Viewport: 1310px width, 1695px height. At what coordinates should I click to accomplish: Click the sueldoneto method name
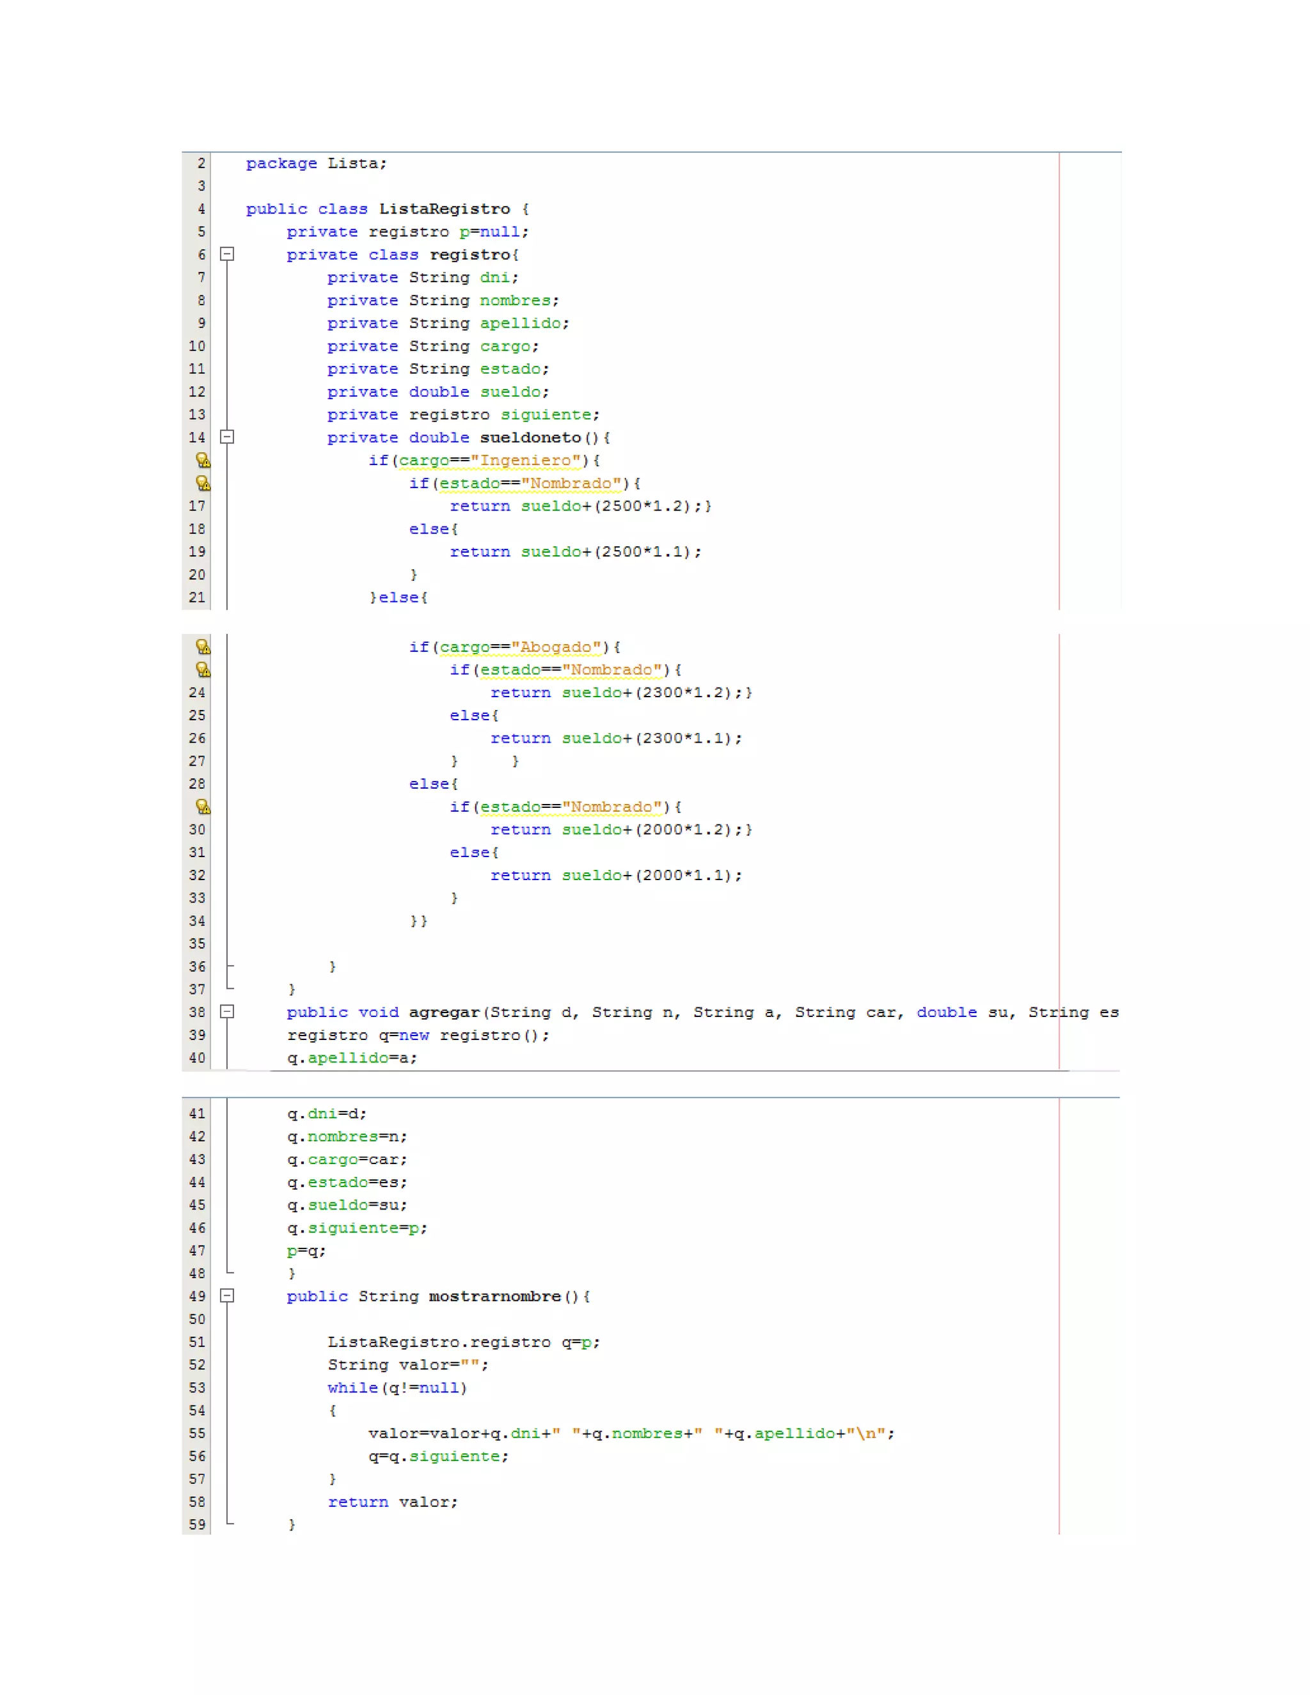530,438
